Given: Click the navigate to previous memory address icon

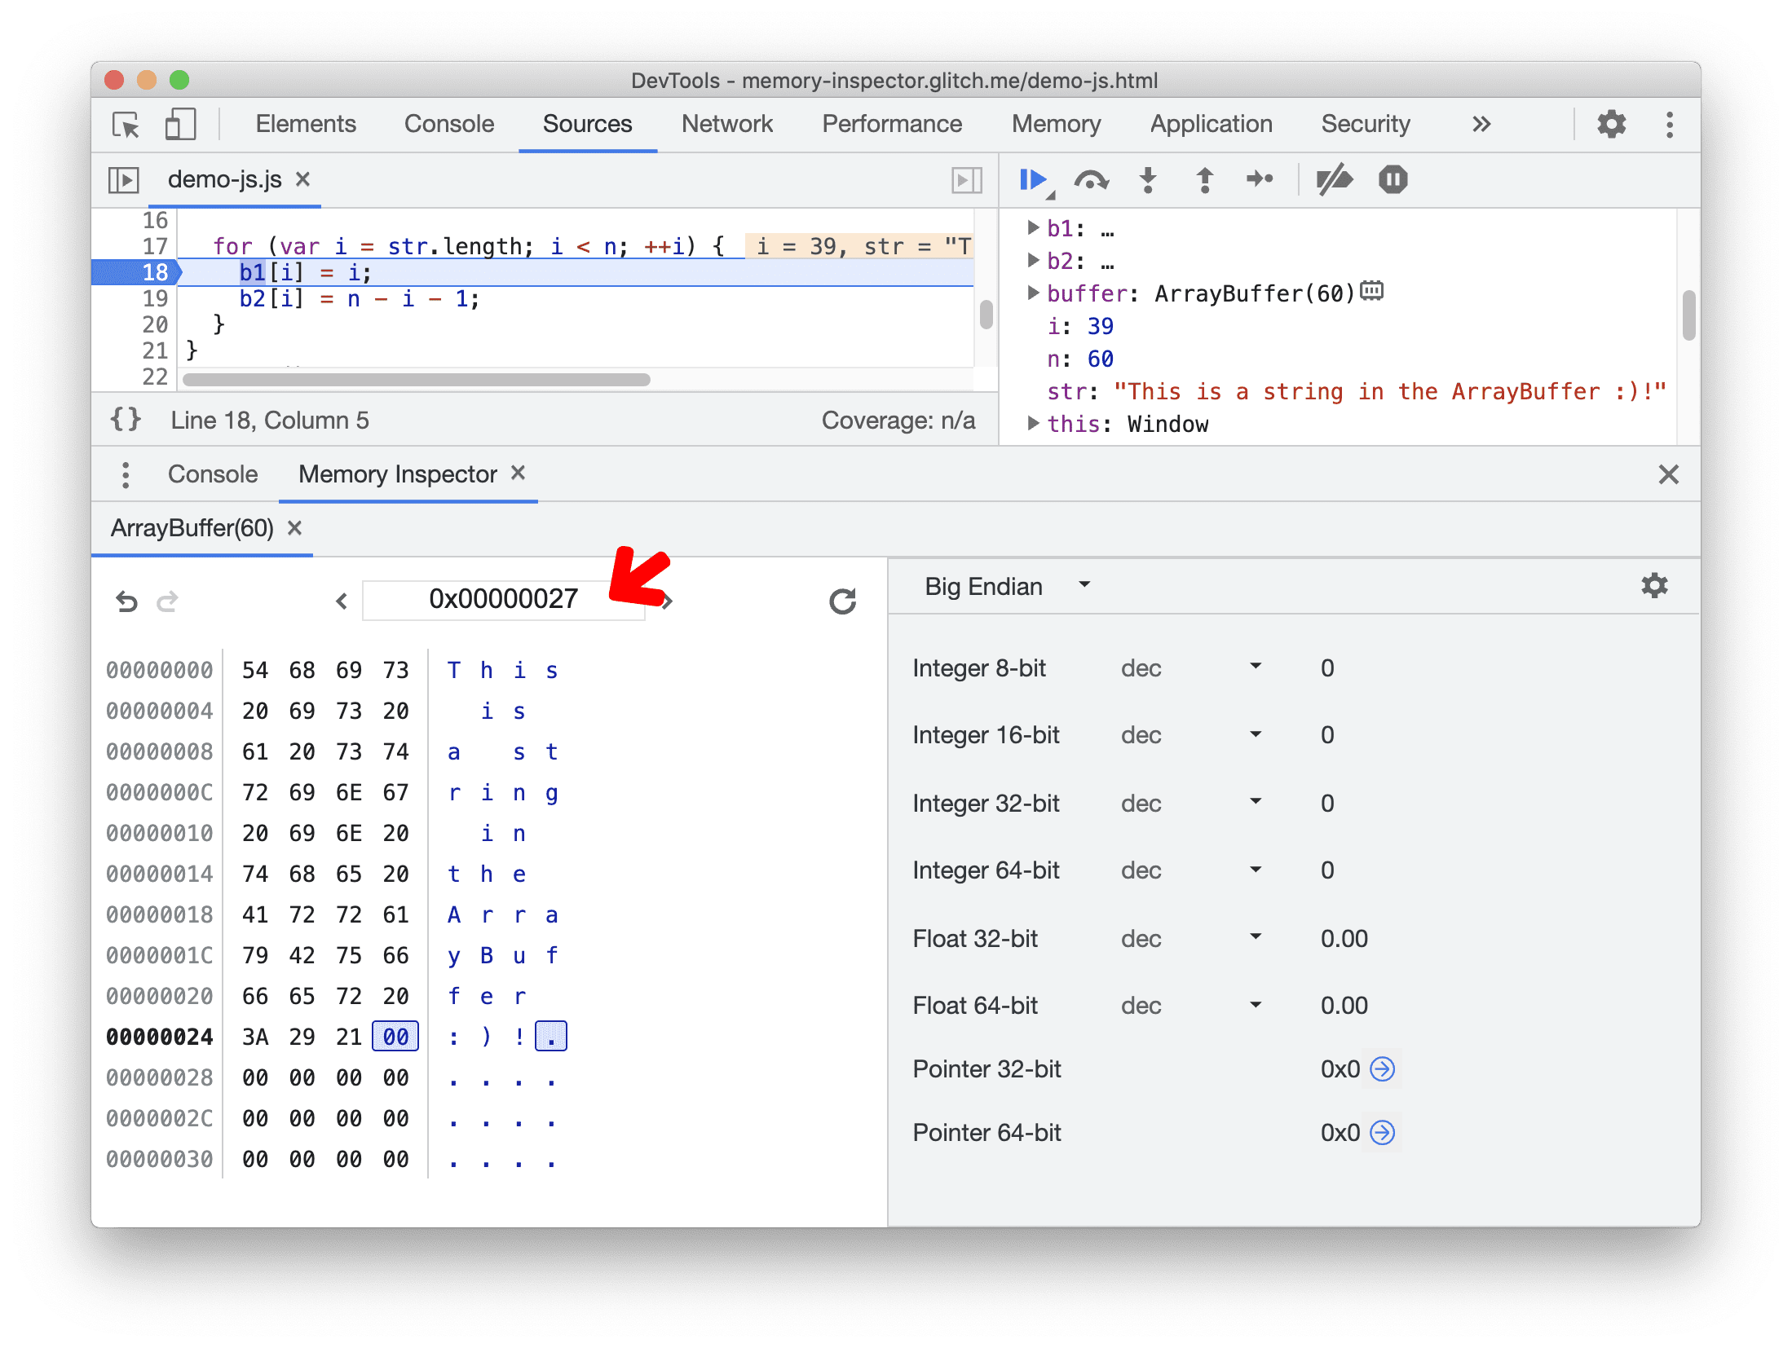Looking at the screenshot, I should (340, 597).
